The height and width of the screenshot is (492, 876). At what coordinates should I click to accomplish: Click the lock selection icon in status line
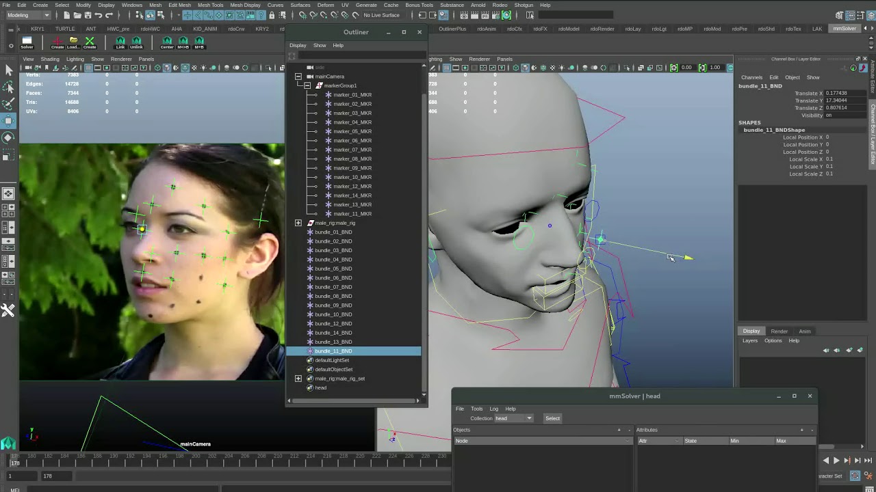272,15
